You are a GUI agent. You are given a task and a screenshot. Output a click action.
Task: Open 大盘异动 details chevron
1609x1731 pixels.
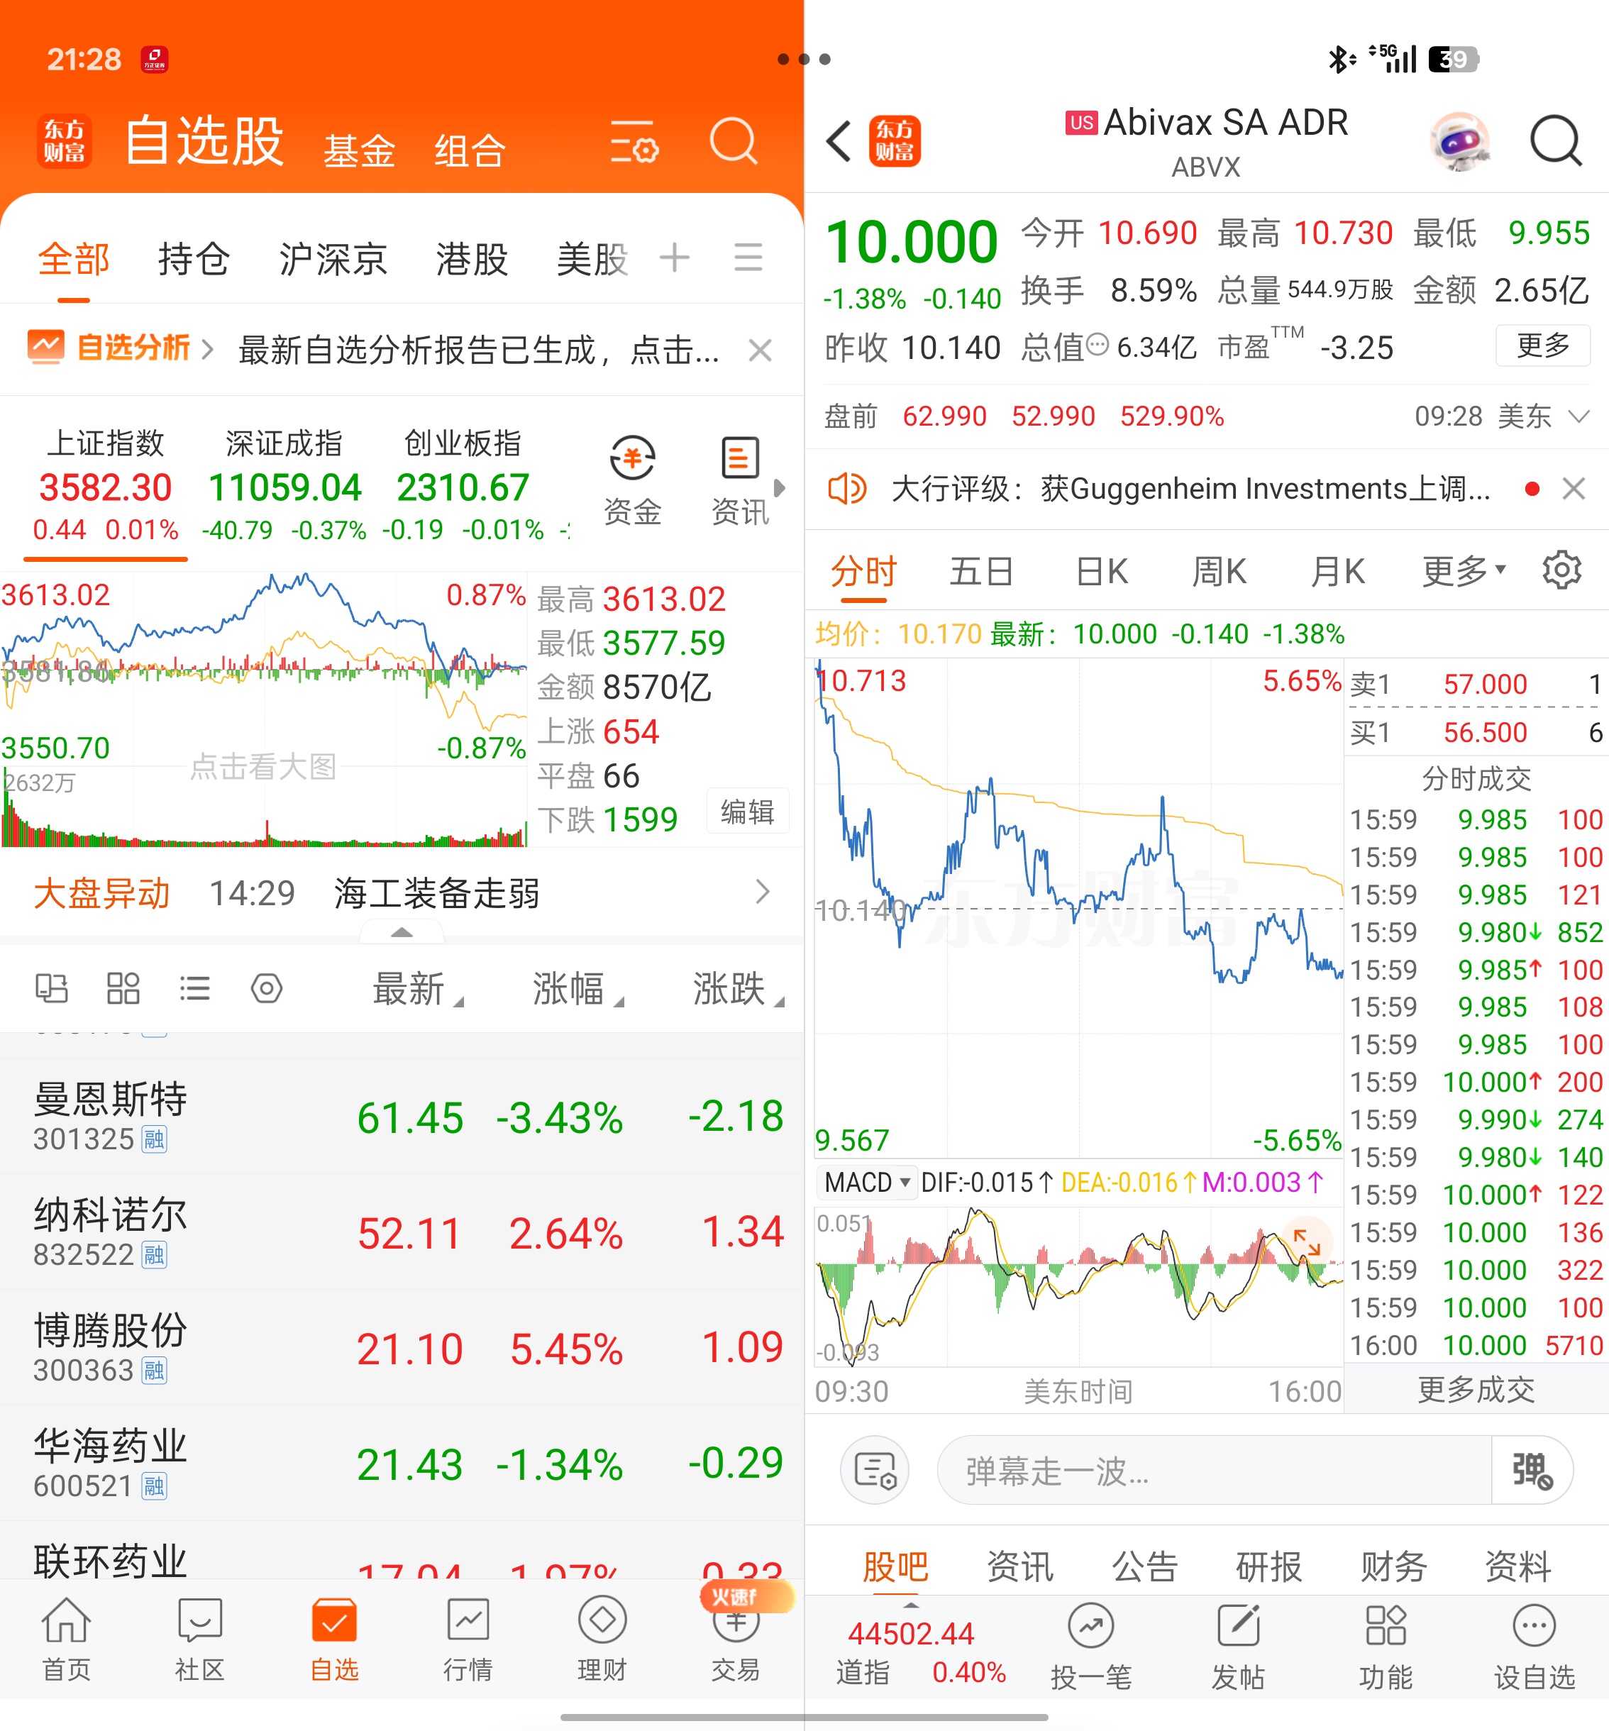click(763, 891)
